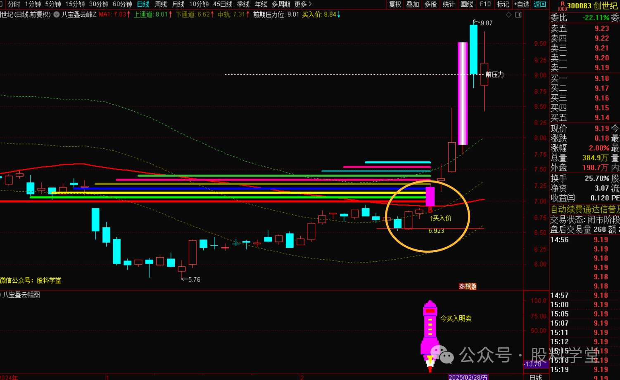
Task: Click the B buy signal marker
Action: tap(430, 210)
